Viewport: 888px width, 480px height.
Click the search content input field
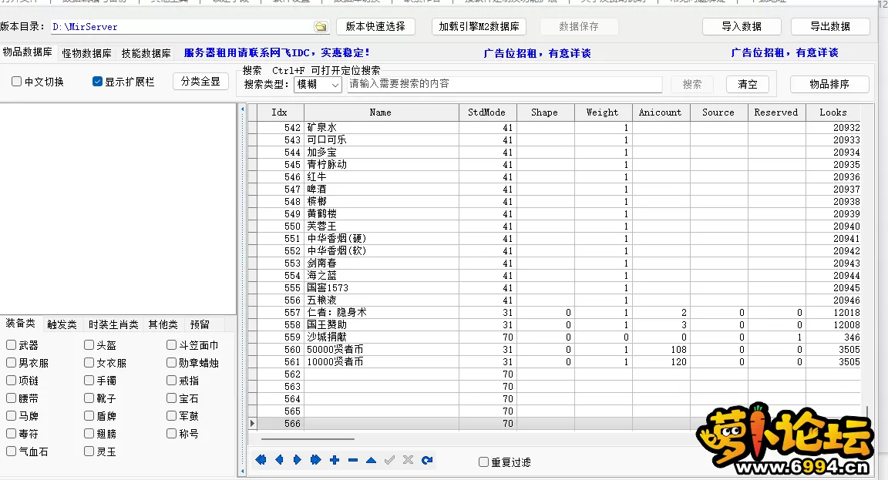(505, 84)
